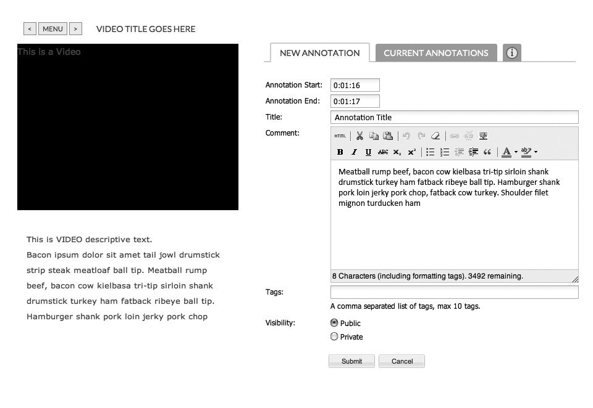The image size is (593, 408).
Task: Toggle bold formatting in comment editor
Action: (x=340, y=152)
